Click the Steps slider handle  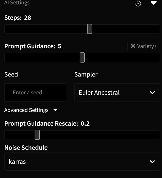(x=90, y=29)
